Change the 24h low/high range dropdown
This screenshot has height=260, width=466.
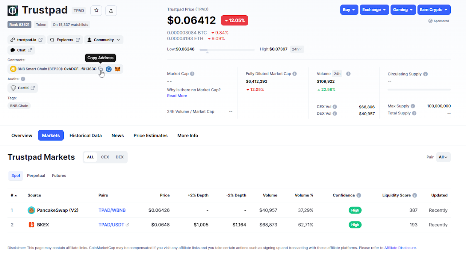coord(297,49)
